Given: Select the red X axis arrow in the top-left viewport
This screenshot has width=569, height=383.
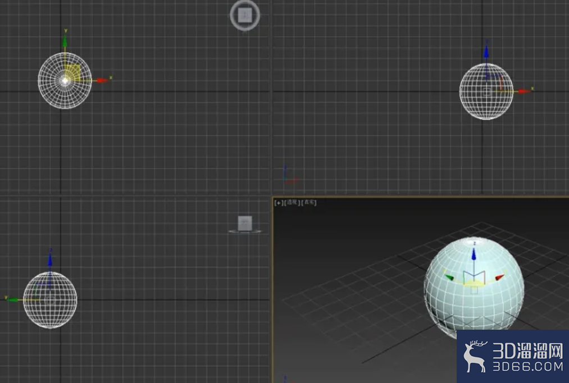Looking at the screenshot, I should pyautogui.click(x=103, y=80).
